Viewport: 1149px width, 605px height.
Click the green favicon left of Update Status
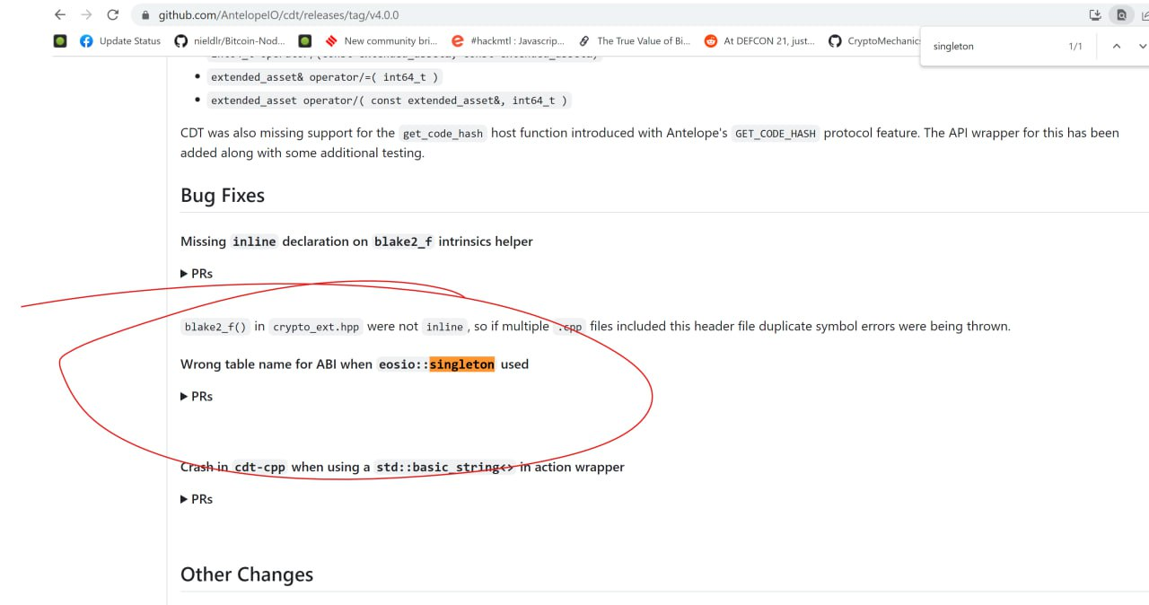click(59, 40)
